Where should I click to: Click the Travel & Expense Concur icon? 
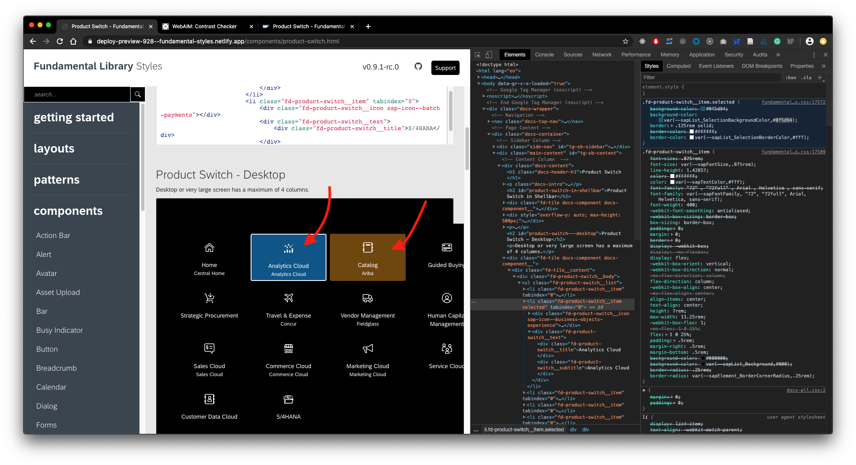[288, 298]
